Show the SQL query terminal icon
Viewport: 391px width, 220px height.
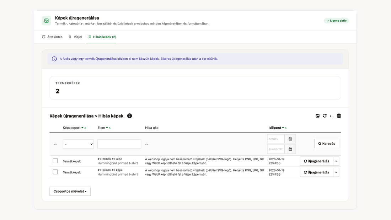(332, 116)
